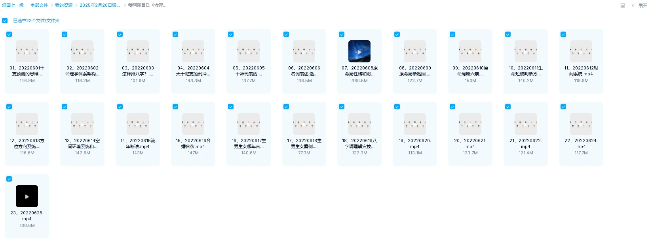650x240 pixels.
Task: Select file name 14、20220615流年断法.mp4
Action: click(138, 143)
